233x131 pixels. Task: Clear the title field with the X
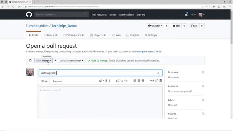[158, 73]
